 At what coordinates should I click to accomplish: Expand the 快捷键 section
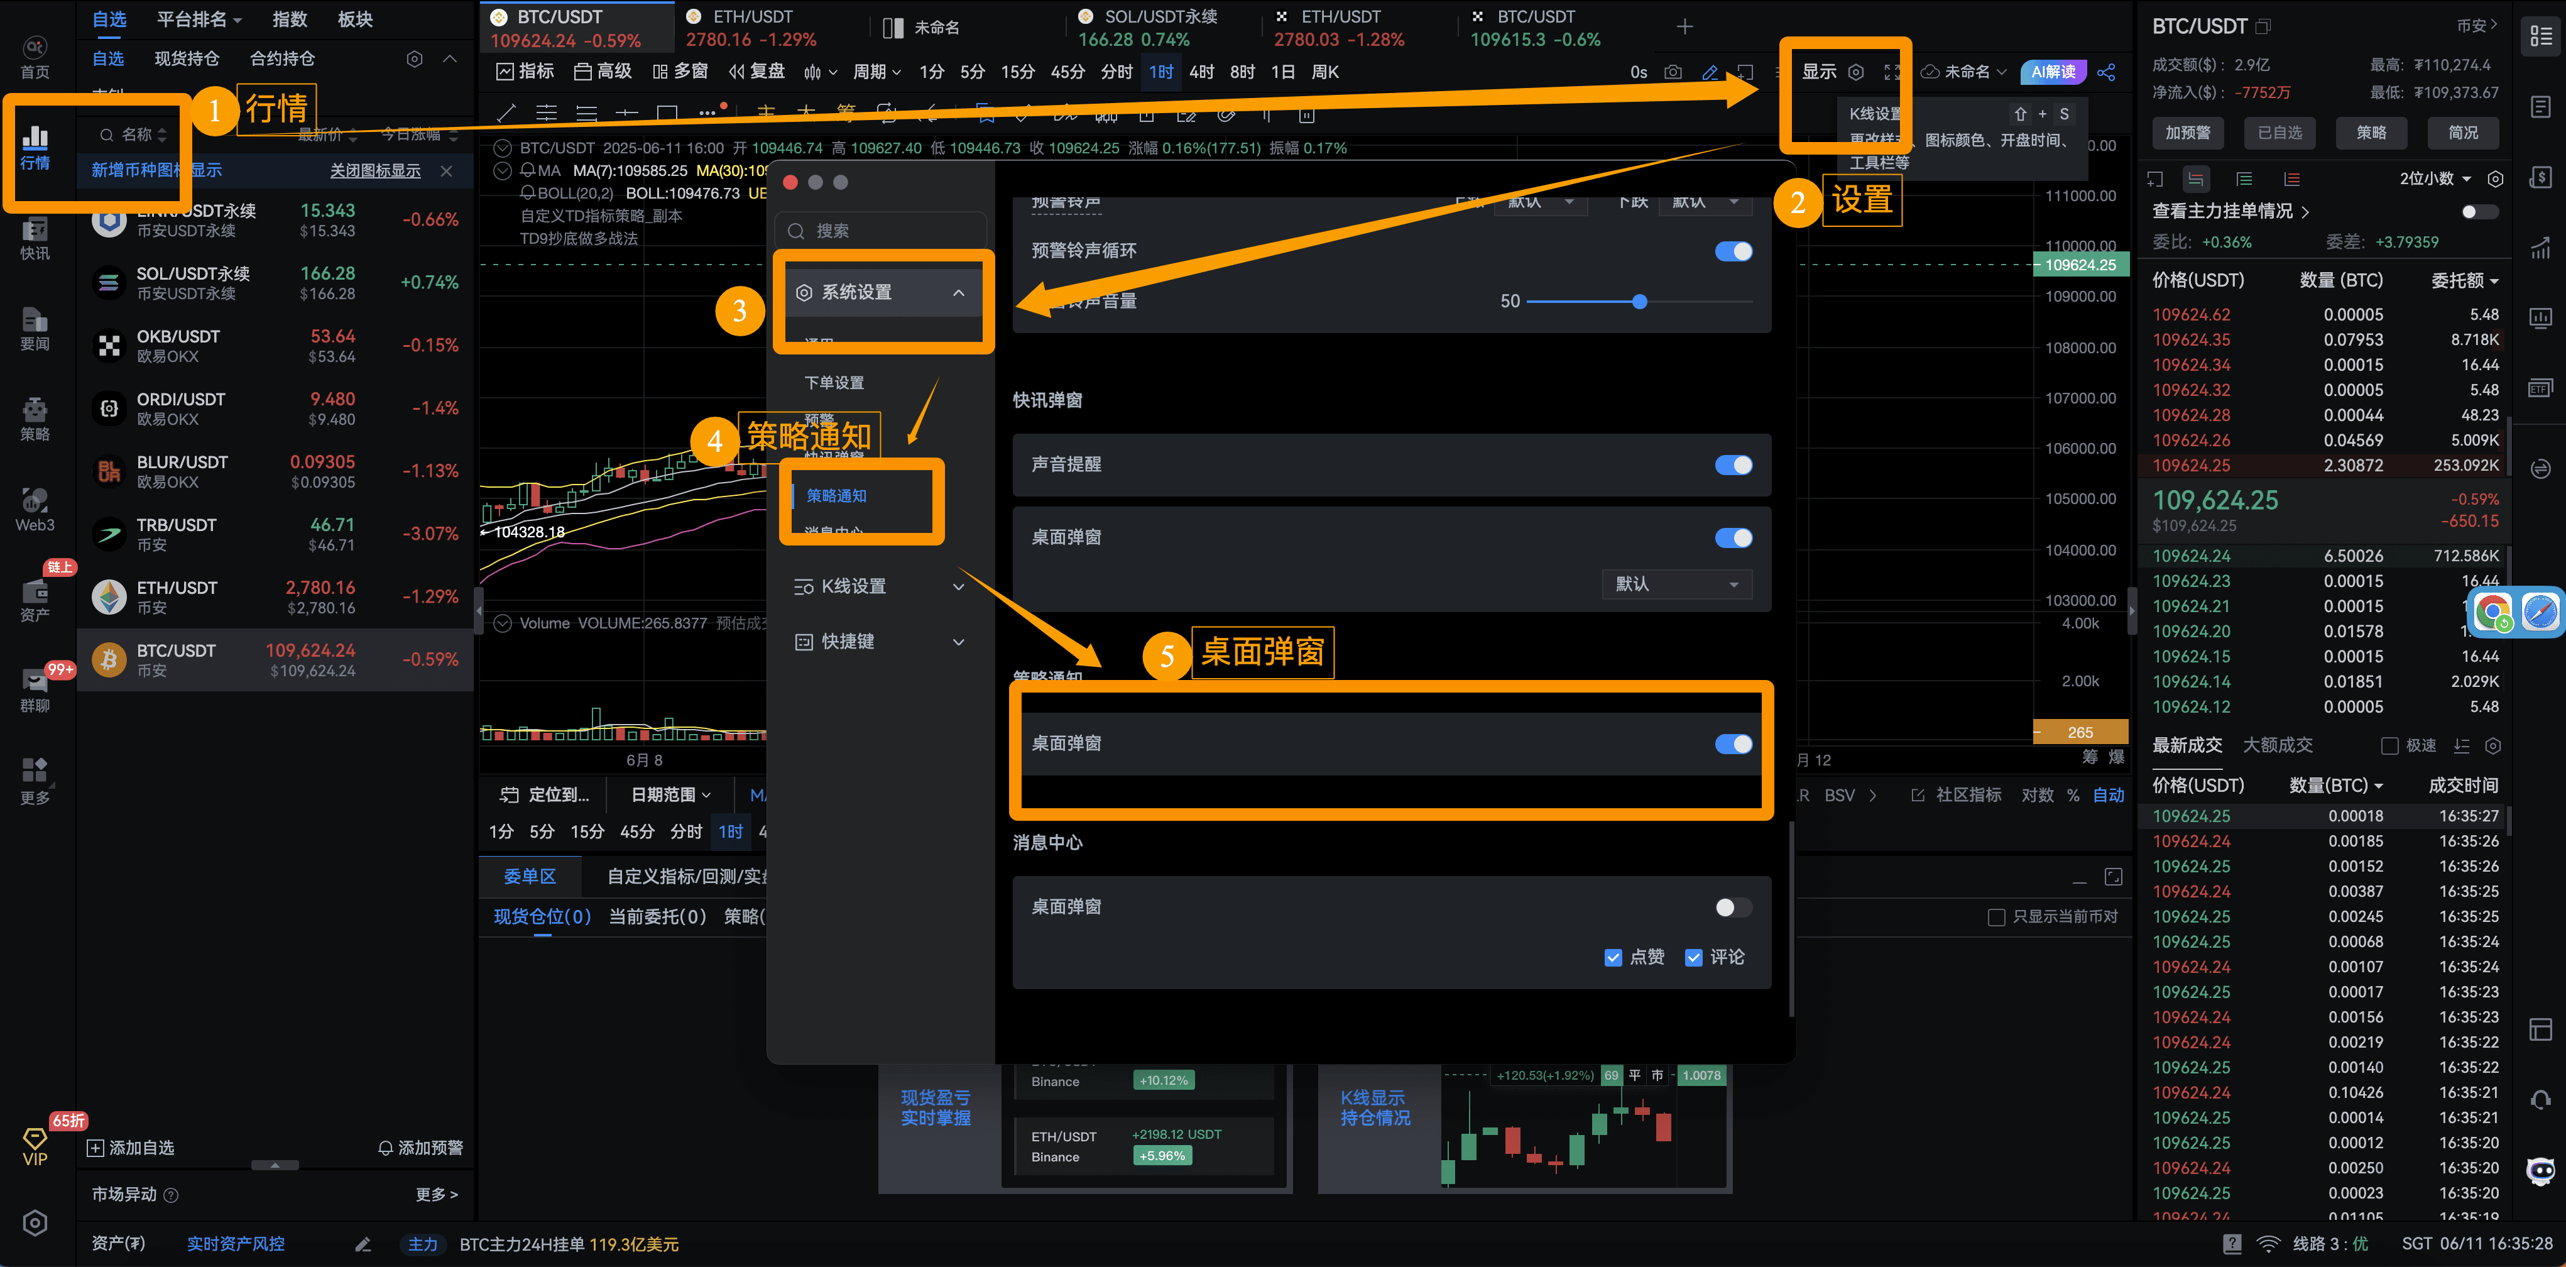(x=880, y=642)
